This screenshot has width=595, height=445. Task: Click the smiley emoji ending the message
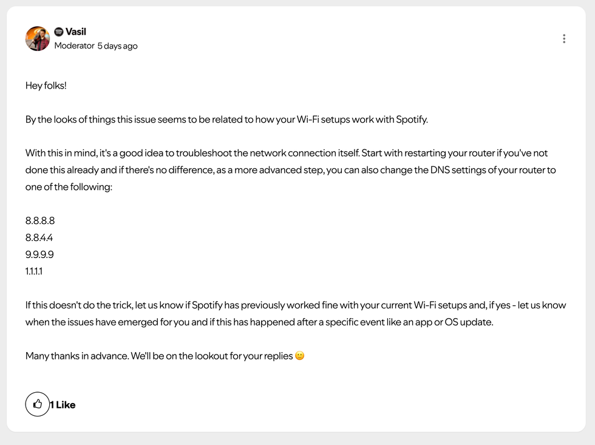(299, 356)
